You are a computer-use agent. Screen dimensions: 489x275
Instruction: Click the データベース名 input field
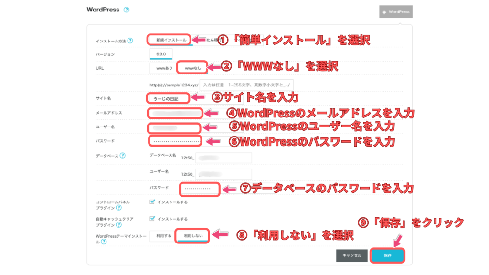[x=223, y=158]
